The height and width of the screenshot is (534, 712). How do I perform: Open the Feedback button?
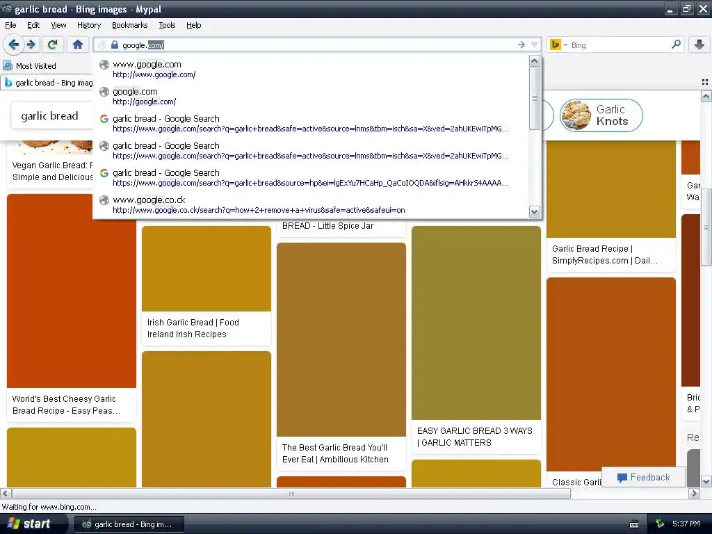tap(643, 477)
